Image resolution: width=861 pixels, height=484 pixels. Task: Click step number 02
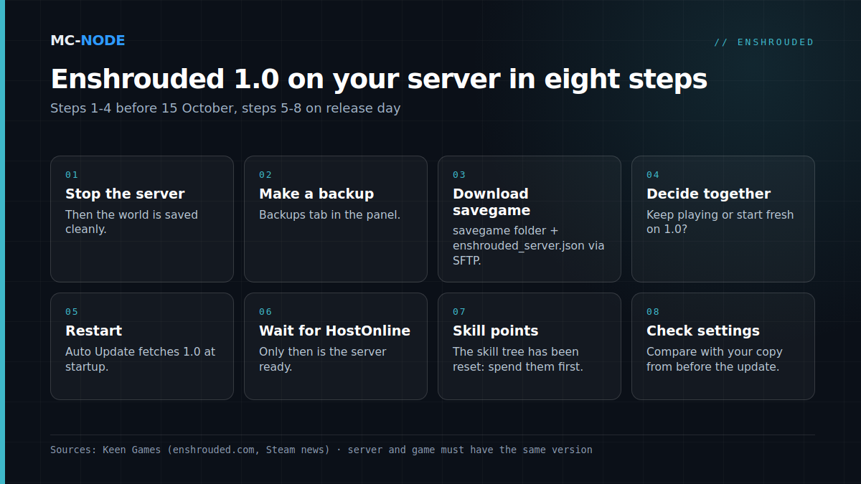point(265,175)
